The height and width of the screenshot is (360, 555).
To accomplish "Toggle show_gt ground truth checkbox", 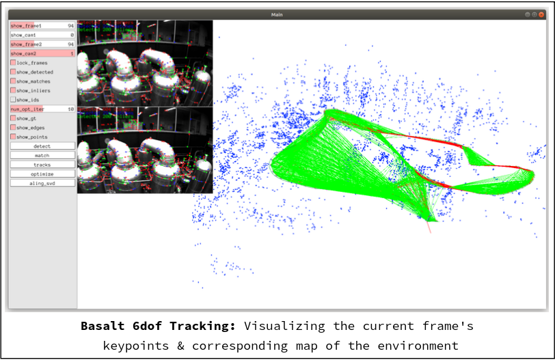I will click(x=14, y=118).
